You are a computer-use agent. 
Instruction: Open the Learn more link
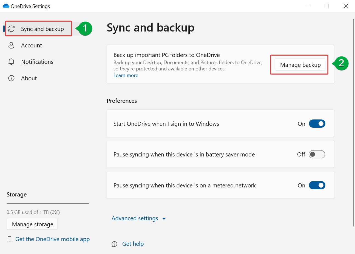tap(126, 75)
